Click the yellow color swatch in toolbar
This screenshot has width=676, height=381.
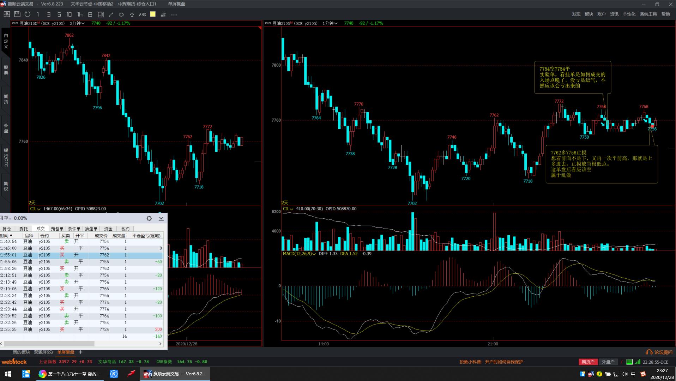pyautogui.click(x=153, y=14)
